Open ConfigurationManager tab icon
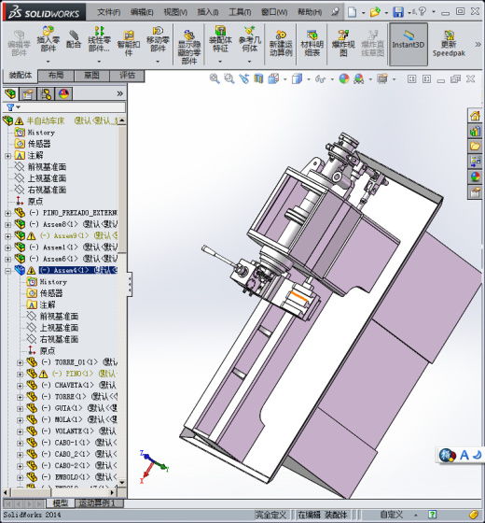 coord(46,94)
